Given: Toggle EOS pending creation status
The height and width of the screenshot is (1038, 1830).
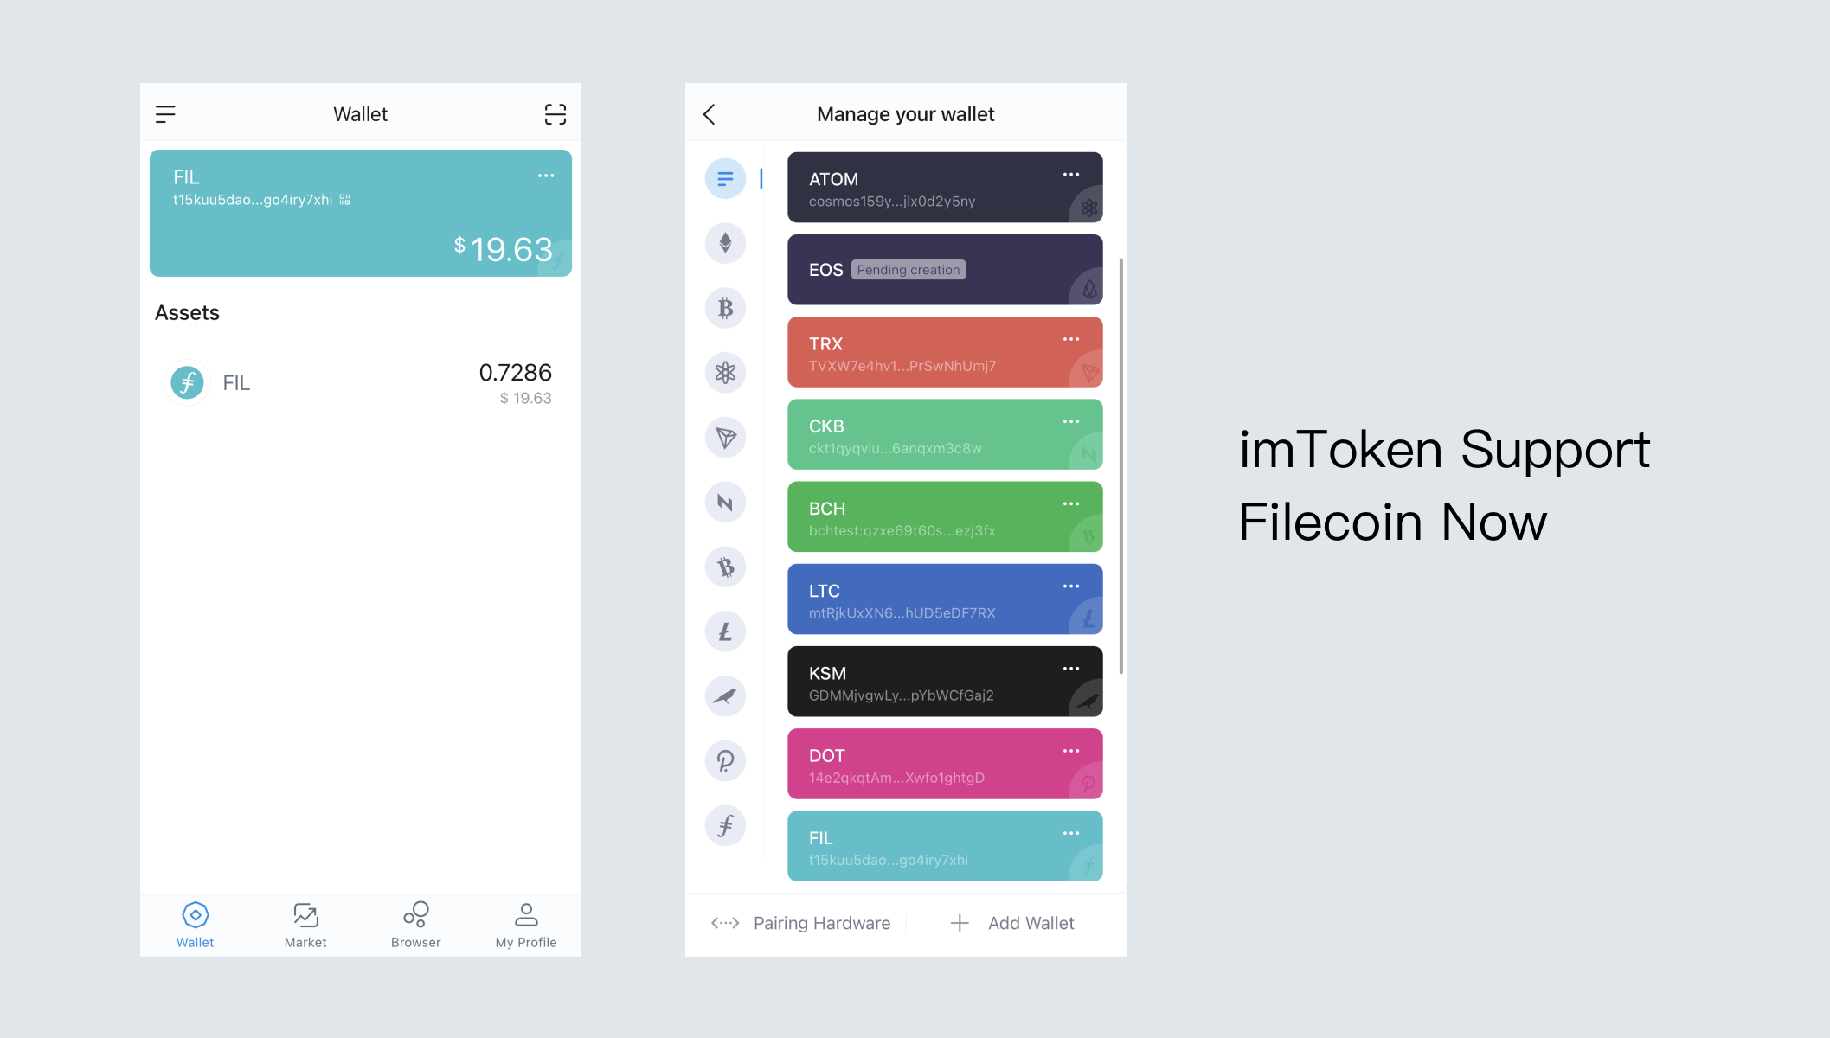Looking at the screenshot, I should (908, 269).
